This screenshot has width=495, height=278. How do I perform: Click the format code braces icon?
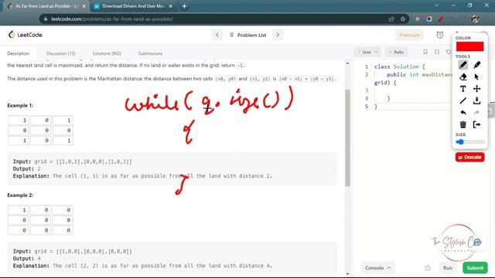pos(437,52)
